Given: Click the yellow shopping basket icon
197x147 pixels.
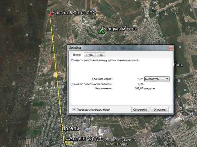Looking at the screenshot, I should [68, 142].
